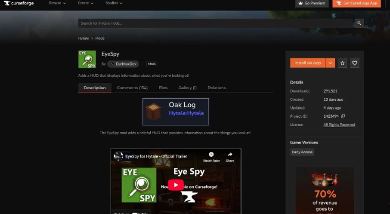Click the magnifier search button
The image size is (390, 214).
(x=359, y=24)
